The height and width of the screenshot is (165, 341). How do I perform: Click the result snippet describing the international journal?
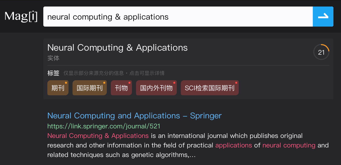[188, 145]
